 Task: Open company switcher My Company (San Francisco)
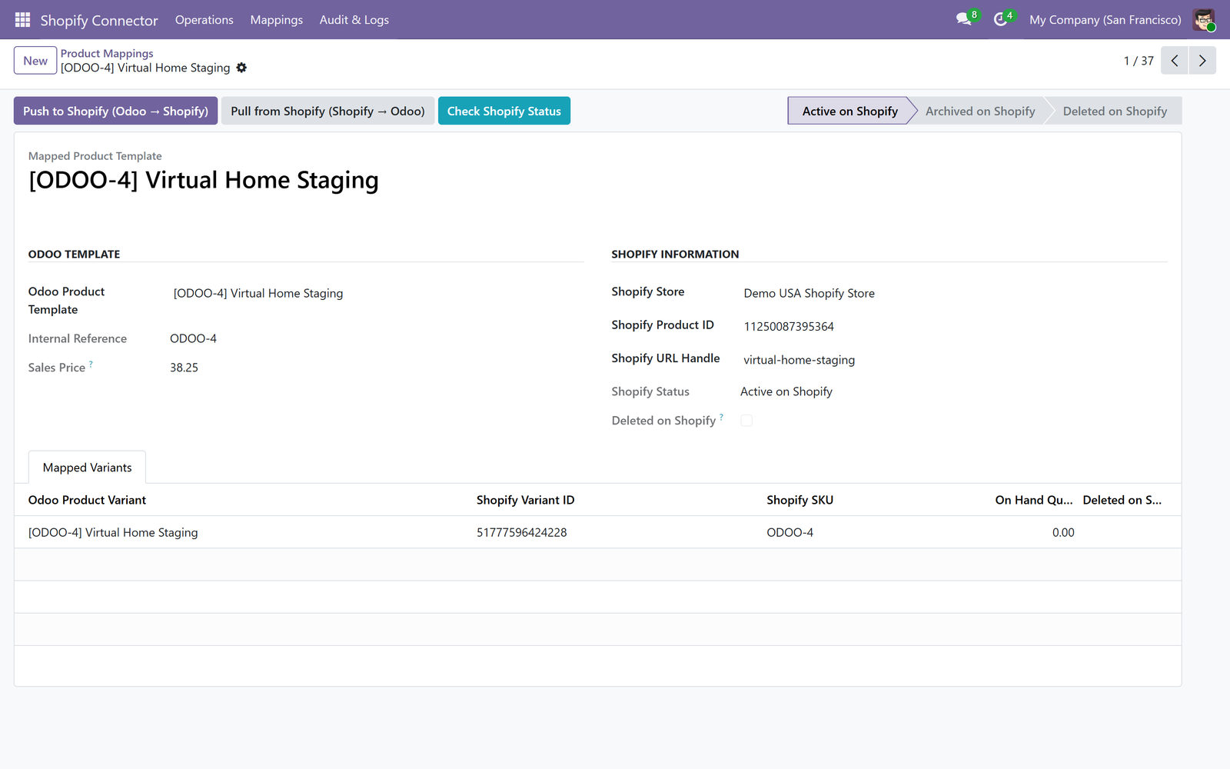pos(1105,20)
